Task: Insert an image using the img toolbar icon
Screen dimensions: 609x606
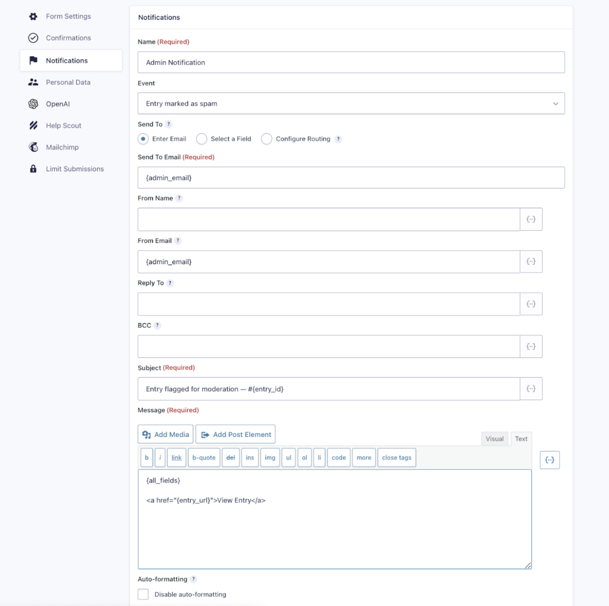Action: [x=270, y=457]
